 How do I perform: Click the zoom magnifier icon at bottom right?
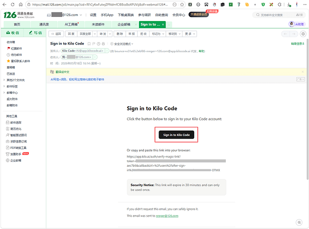[299, 223]
